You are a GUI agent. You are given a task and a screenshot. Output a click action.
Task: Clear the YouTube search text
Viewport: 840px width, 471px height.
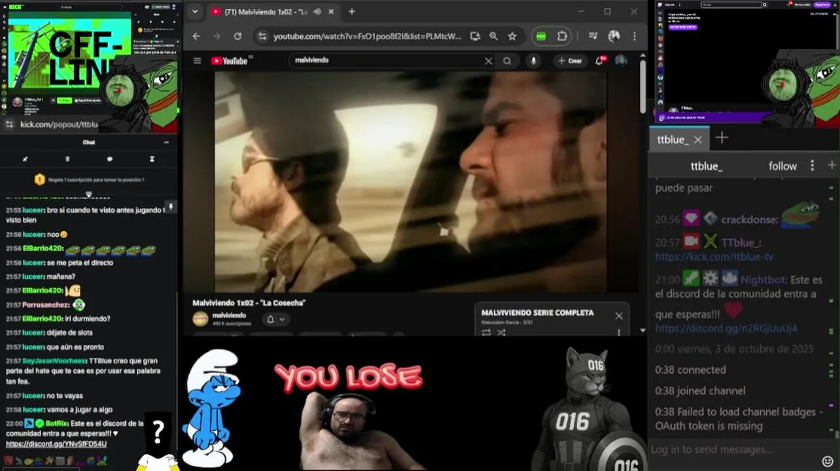[x=488, y=61]
